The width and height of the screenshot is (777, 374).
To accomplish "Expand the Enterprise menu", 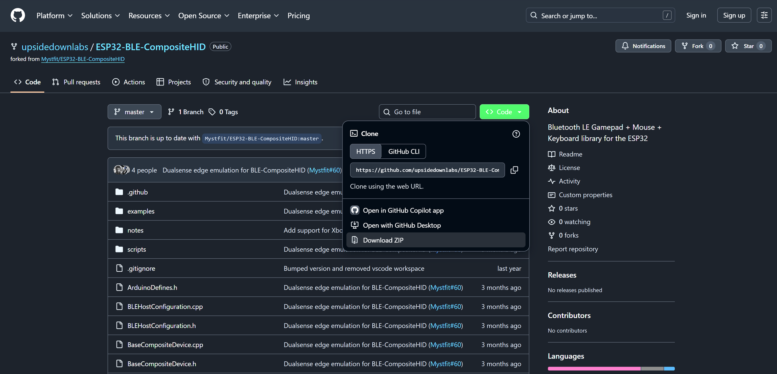I will point(258,16).
